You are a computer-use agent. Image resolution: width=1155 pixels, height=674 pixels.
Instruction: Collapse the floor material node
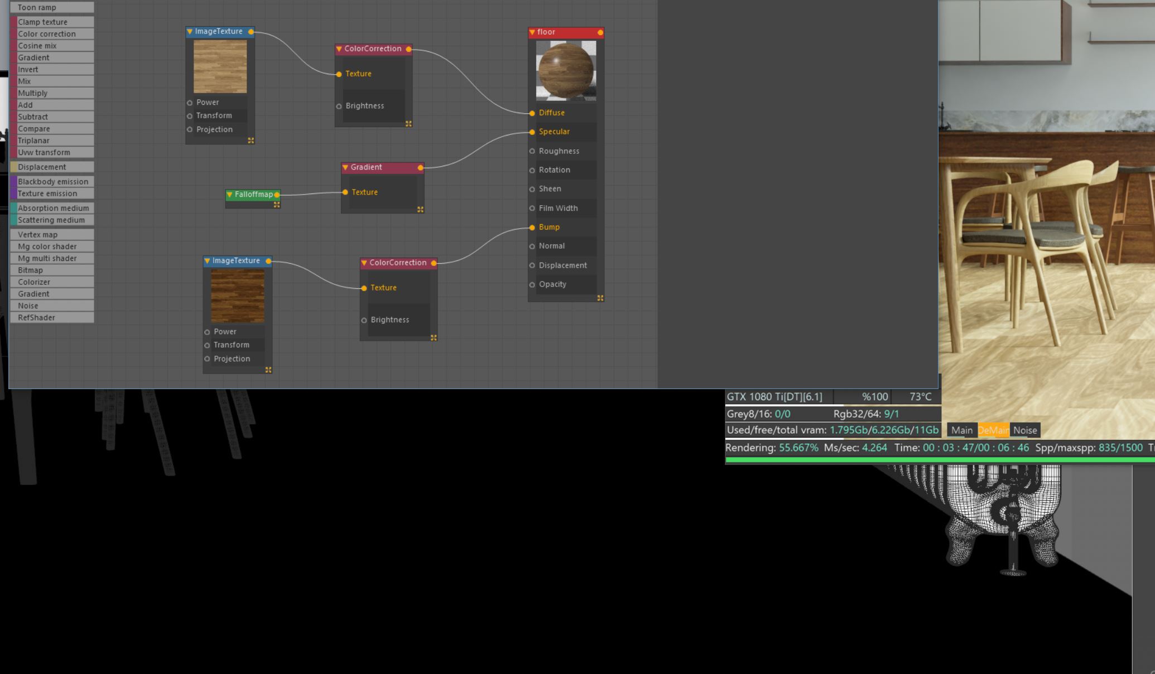coord(532,32)
